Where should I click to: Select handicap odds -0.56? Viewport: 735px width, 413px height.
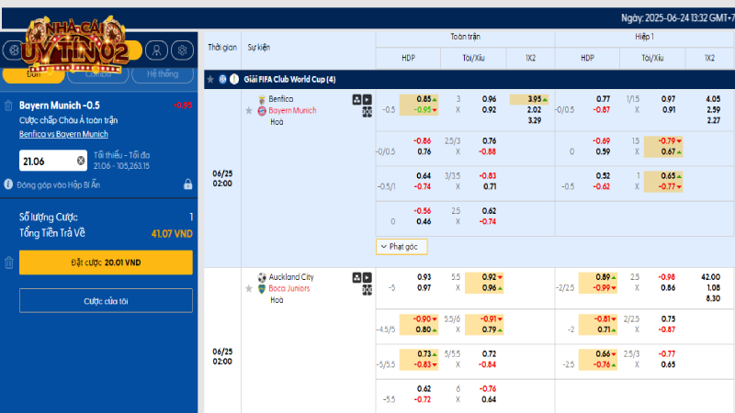coord(423,211)
